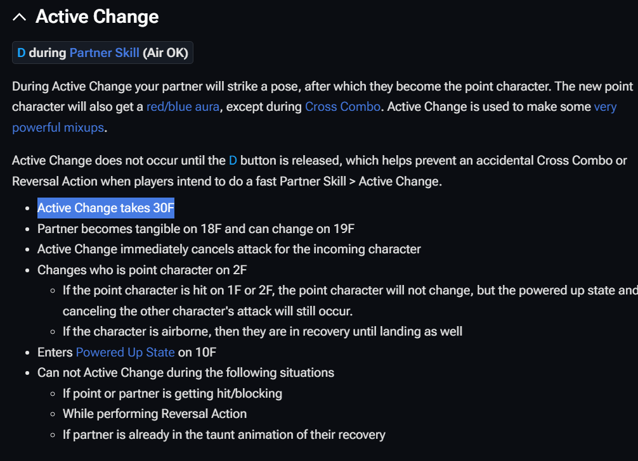Follow the very powerful mixups link

[58, 127]
